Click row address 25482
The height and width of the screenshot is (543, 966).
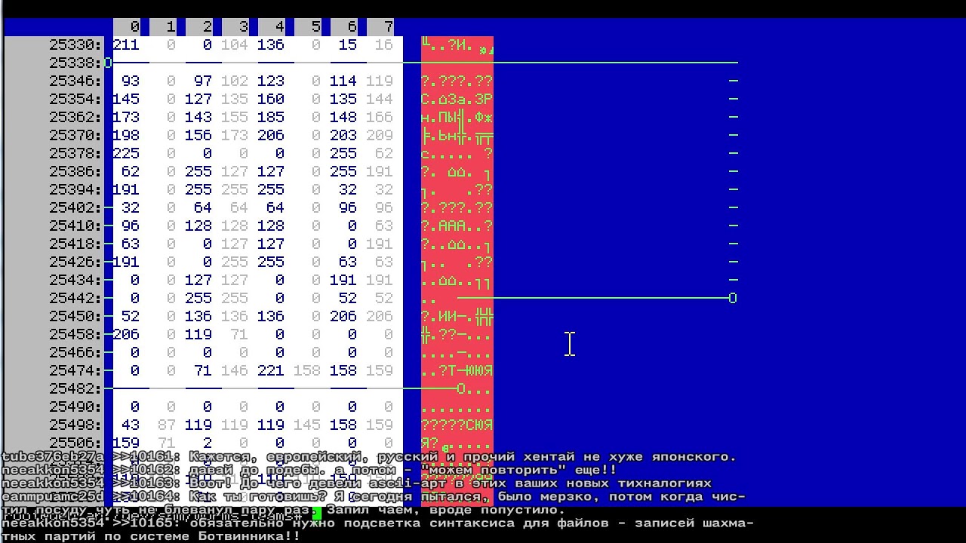[75, 389]
